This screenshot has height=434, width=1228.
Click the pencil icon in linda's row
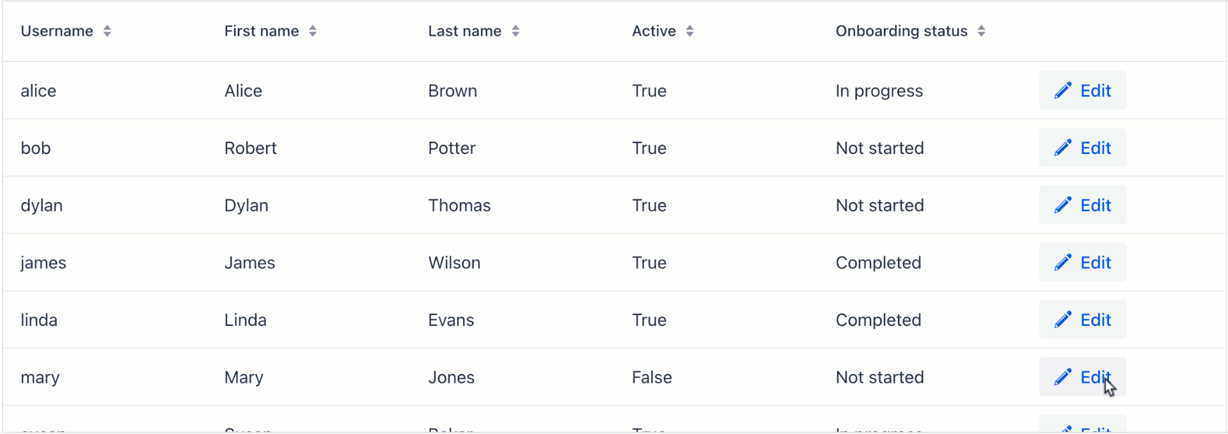[x=1064, y=320]
